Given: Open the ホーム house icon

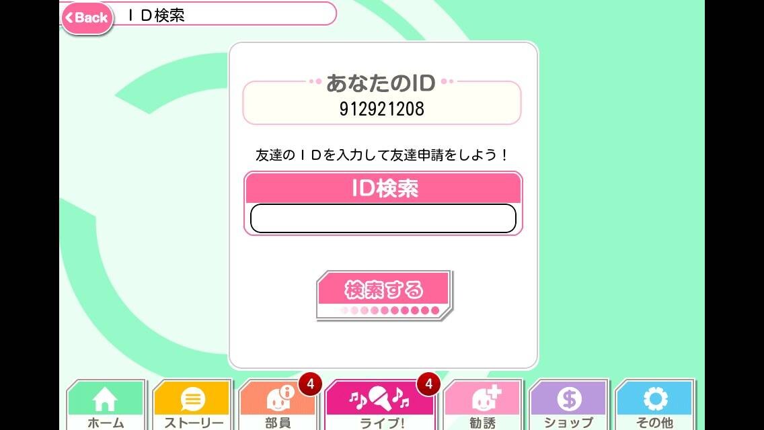Looking at the screenshot, I should (x=105, y=398).
